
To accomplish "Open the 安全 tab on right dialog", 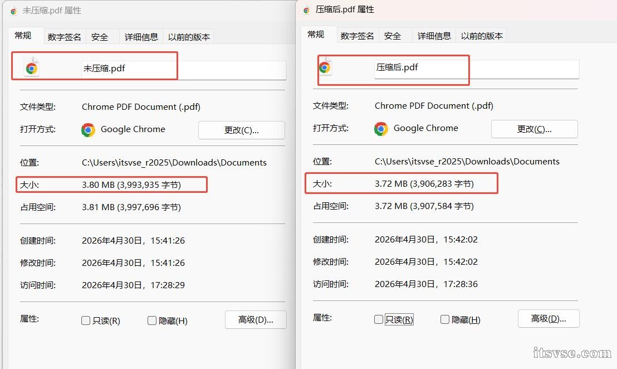I will (x=393, y=35).
